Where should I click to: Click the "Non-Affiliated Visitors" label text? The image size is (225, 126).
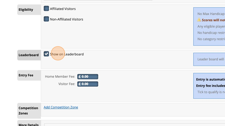click(x=66, y=19)
